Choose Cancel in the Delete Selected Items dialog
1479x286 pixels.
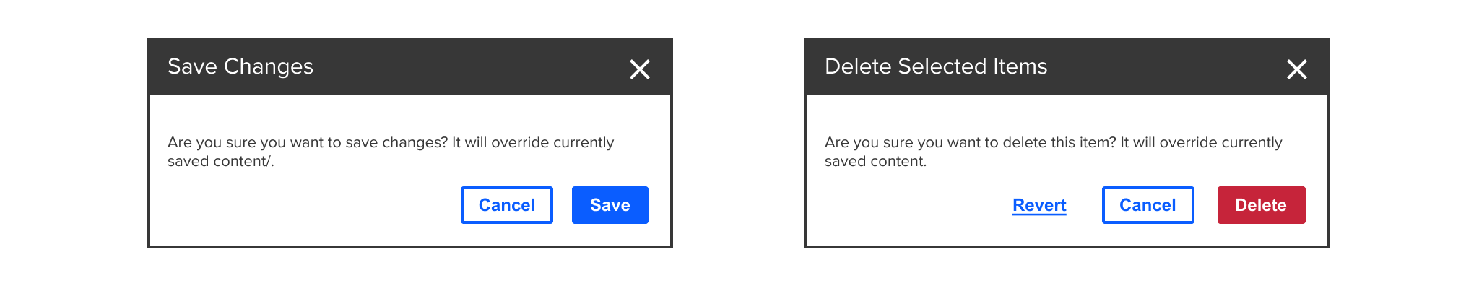[x=1148, y=205]
